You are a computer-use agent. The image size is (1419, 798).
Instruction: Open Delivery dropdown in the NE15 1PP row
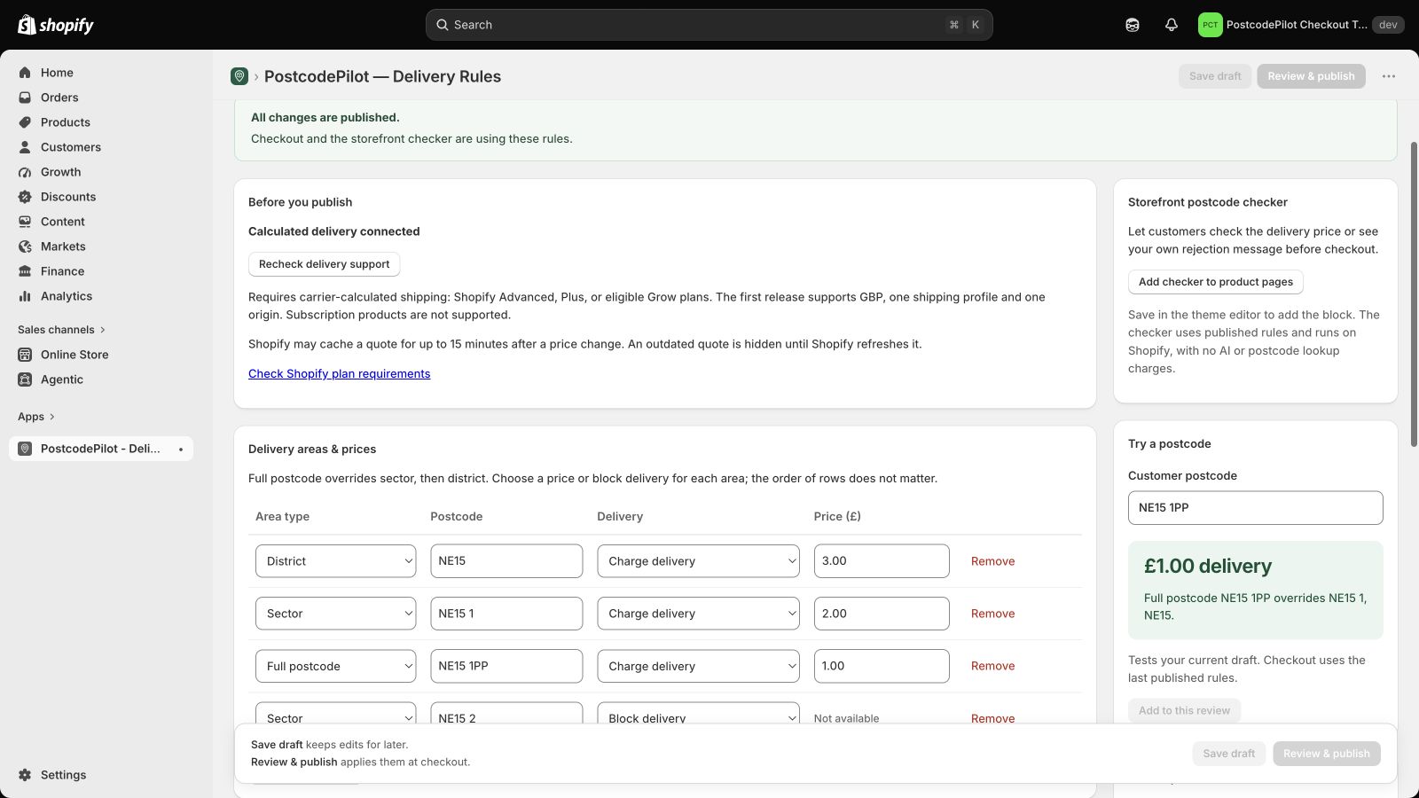click(698, 666)
